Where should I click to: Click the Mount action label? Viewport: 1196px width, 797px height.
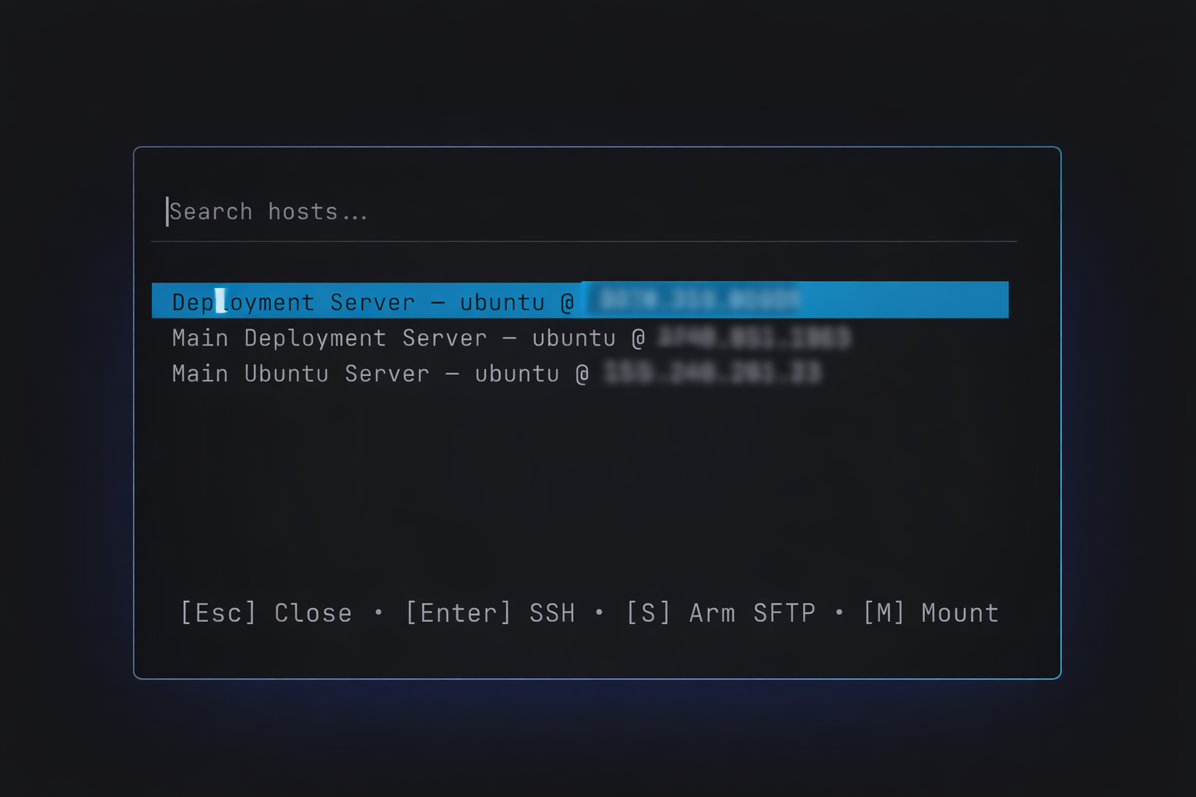tap(959, 613)
